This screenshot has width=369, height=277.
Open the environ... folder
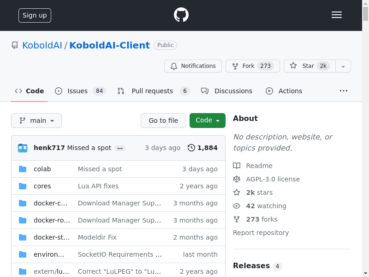coord(49,254)
